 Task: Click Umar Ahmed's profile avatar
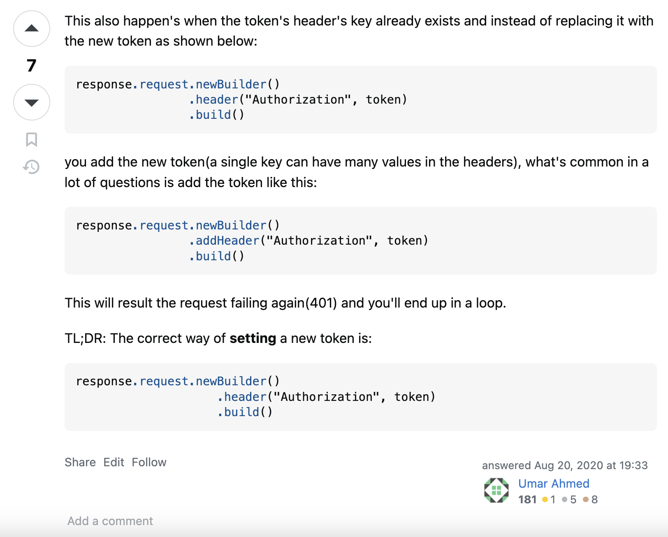(x=496, y=490)
